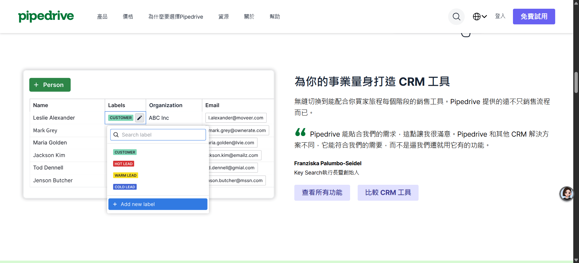579x263 pixels.
Task: Click the scrollbar down arrow
Action: point(576,260)
